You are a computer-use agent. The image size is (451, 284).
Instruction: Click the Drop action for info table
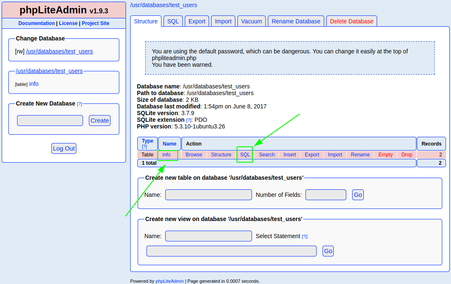click(407, 155)
